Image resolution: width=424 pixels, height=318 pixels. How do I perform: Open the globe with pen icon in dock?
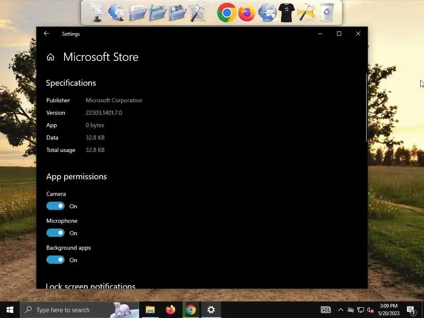(x=267, y=12)
